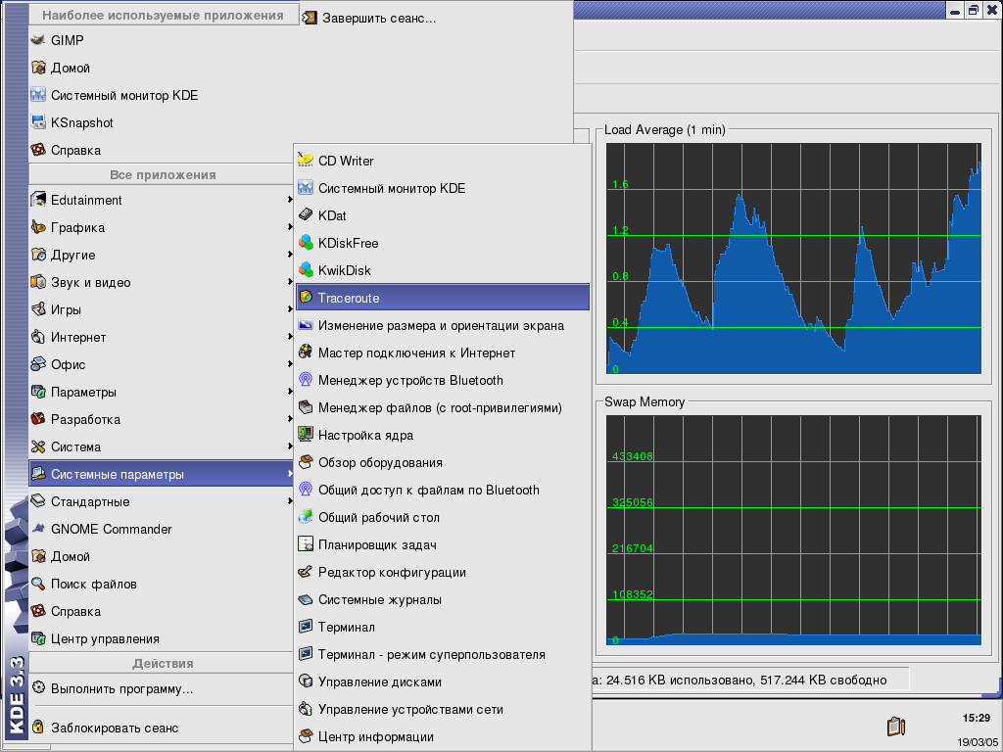The width and height of the screenshot is (1003, 752).
Task: Launch Редактор конфигурации from its icon
Action: [306, 572]
